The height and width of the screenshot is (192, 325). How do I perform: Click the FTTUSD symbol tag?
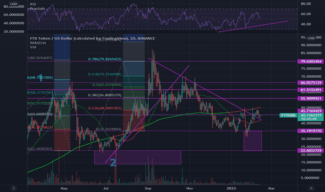pyautogui.click(x=288, y=115)
